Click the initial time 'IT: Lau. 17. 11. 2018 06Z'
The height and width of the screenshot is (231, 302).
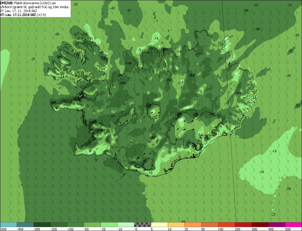(x=19, y=11)
